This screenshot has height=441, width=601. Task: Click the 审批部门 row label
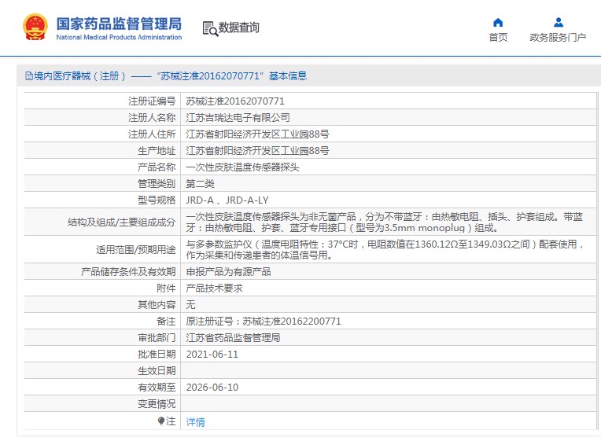tap(157, 337)
